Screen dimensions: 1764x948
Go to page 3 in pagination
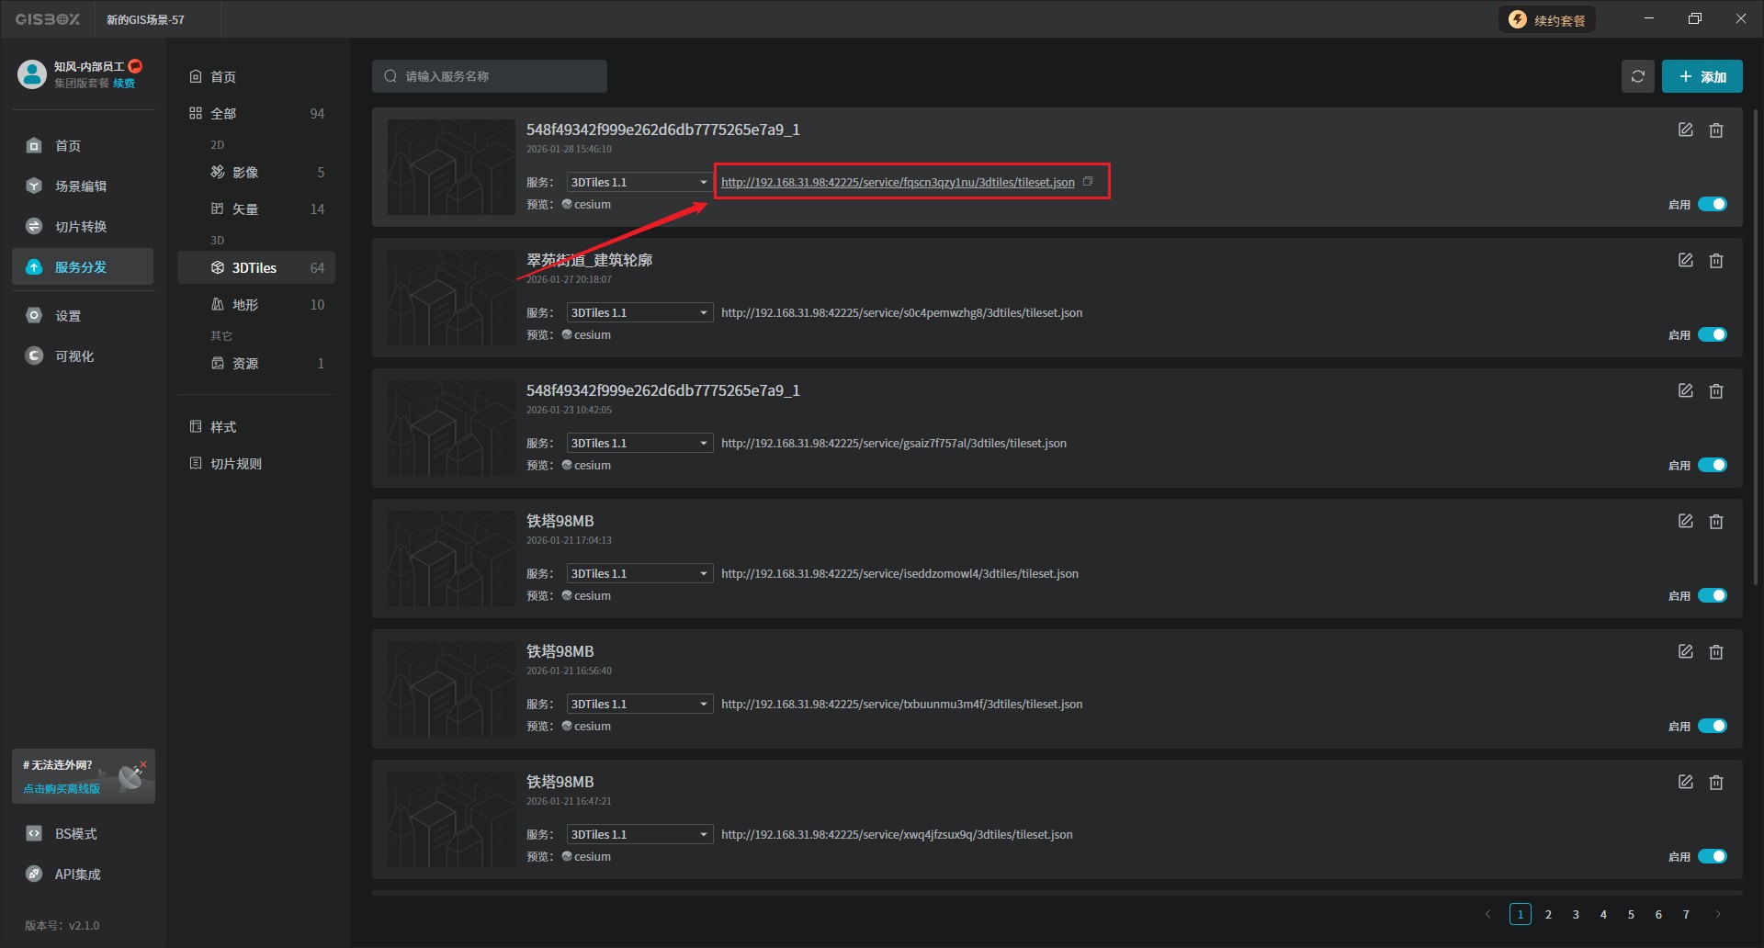pyautogui.click(x=1576, y=915)
